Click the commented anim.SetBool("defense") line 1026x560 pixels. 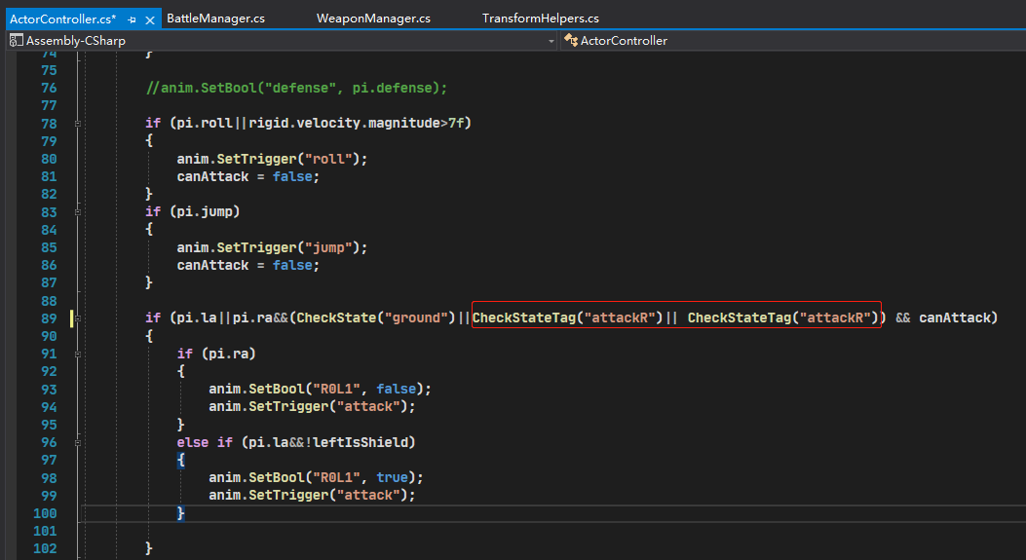click(x=296, y=88)
